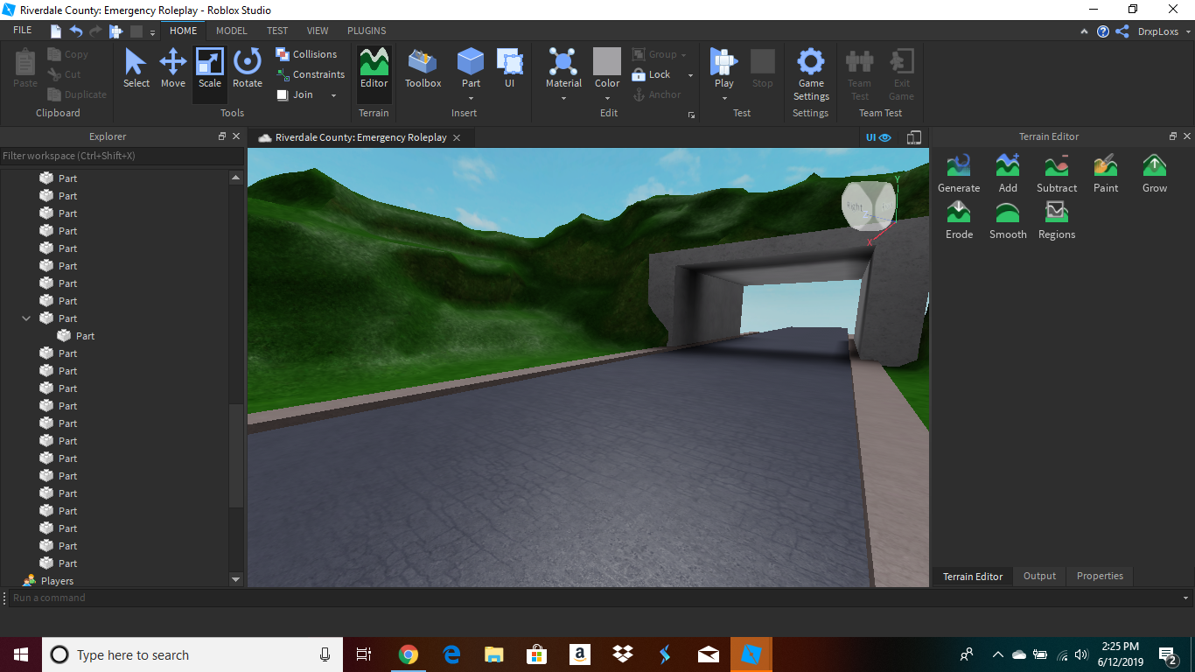Image resolution: width=1195 pixels, height=672 pixels.
Task: Click the view orientation cube in viewport
Action: (x=869, y=206)
